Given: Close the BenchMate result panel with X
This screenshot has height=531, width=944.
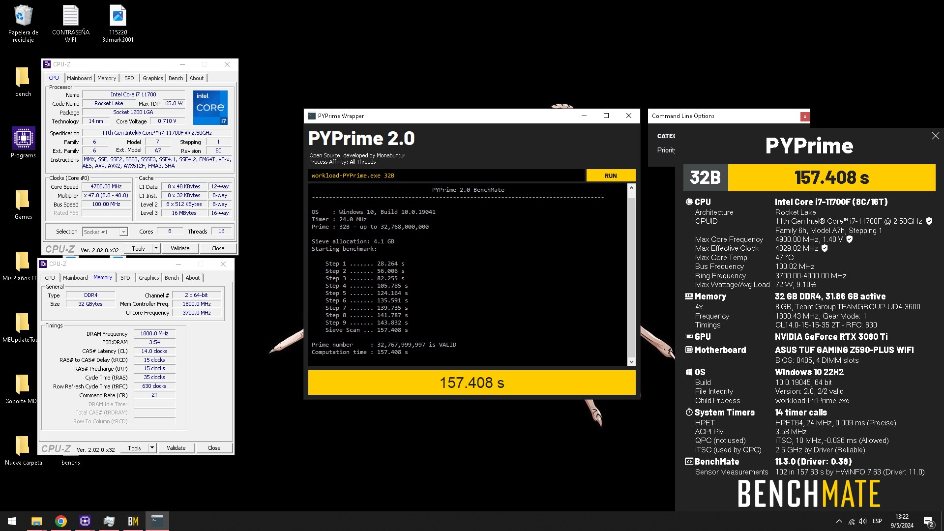Looking at the screenshot, I should coord(935,136).
